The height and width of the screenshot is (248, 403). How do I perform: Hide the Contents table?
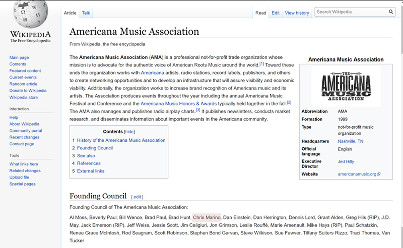click(129, 132)
